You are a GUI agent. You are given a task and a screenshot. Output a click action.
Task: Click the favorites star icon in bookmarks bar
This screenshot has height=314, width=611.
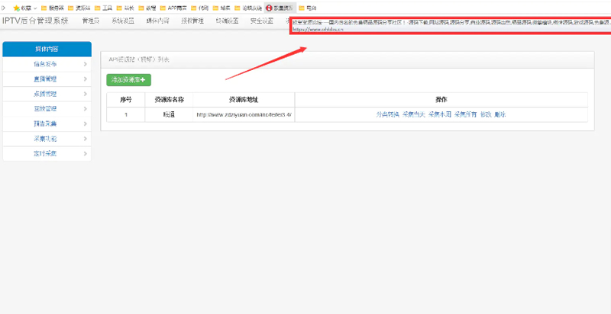click(16, 8)
